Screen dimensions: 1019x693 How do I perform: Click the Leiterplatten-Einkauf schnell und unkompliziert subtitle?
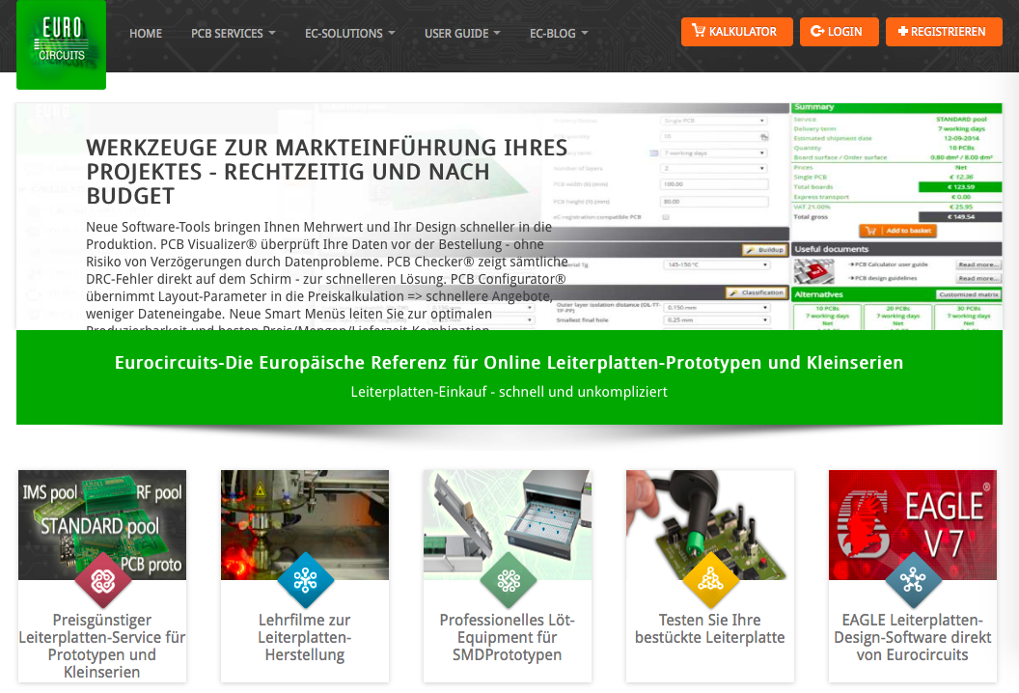coord(509,392)
